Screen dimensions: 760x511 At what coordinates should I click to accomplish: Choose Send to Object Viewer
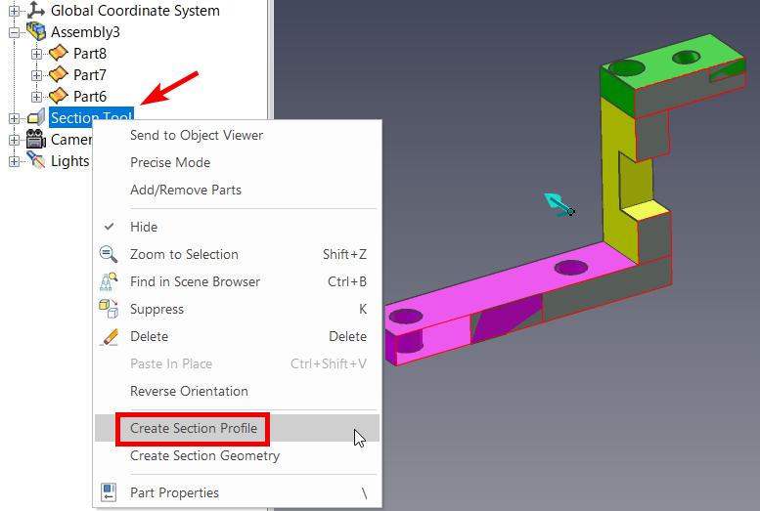click(197, 135)
